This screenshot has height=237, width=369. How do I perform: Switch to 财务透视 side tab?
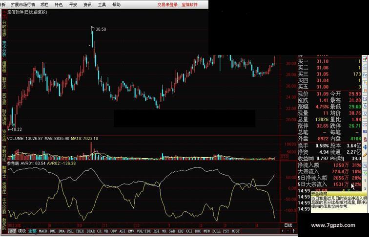point(4,117)
